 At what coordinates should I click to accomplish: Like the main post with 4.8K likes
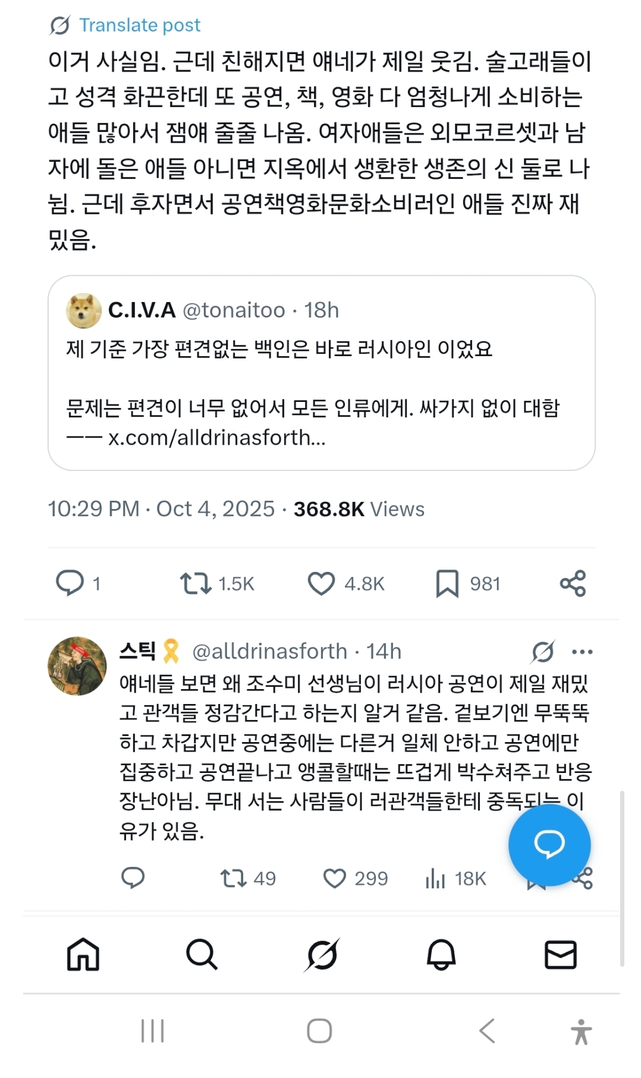click(x=321, y=583)
